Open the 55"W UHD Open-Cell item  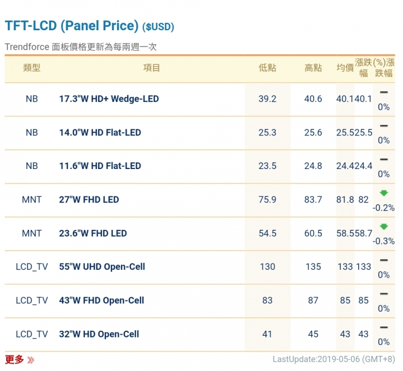click(x=102, y=267)
